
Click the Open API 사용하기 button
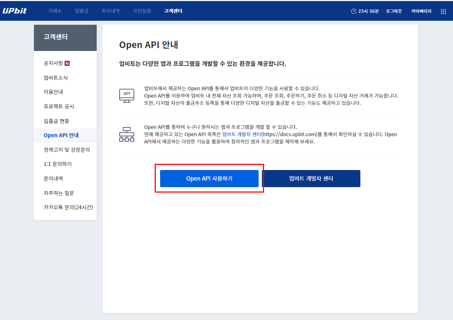tap(209, 178)
